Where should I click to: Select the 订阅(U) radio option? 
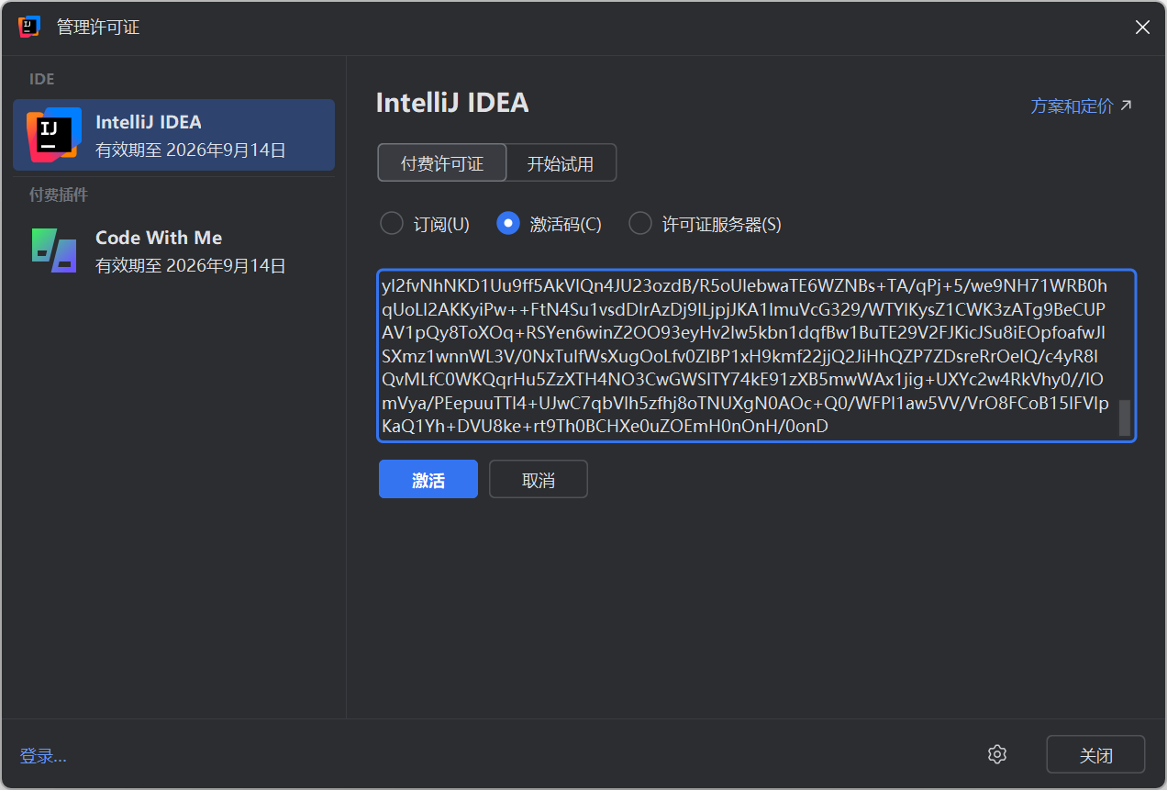[425, 224]
